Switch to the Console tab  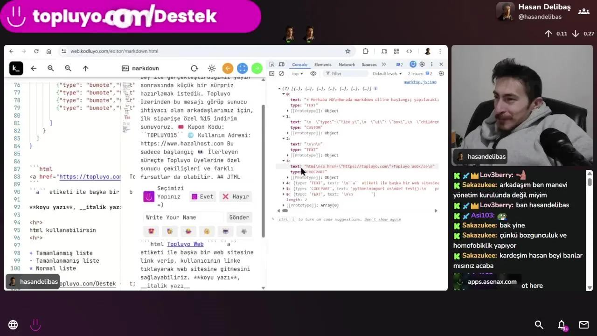(299, 64)
